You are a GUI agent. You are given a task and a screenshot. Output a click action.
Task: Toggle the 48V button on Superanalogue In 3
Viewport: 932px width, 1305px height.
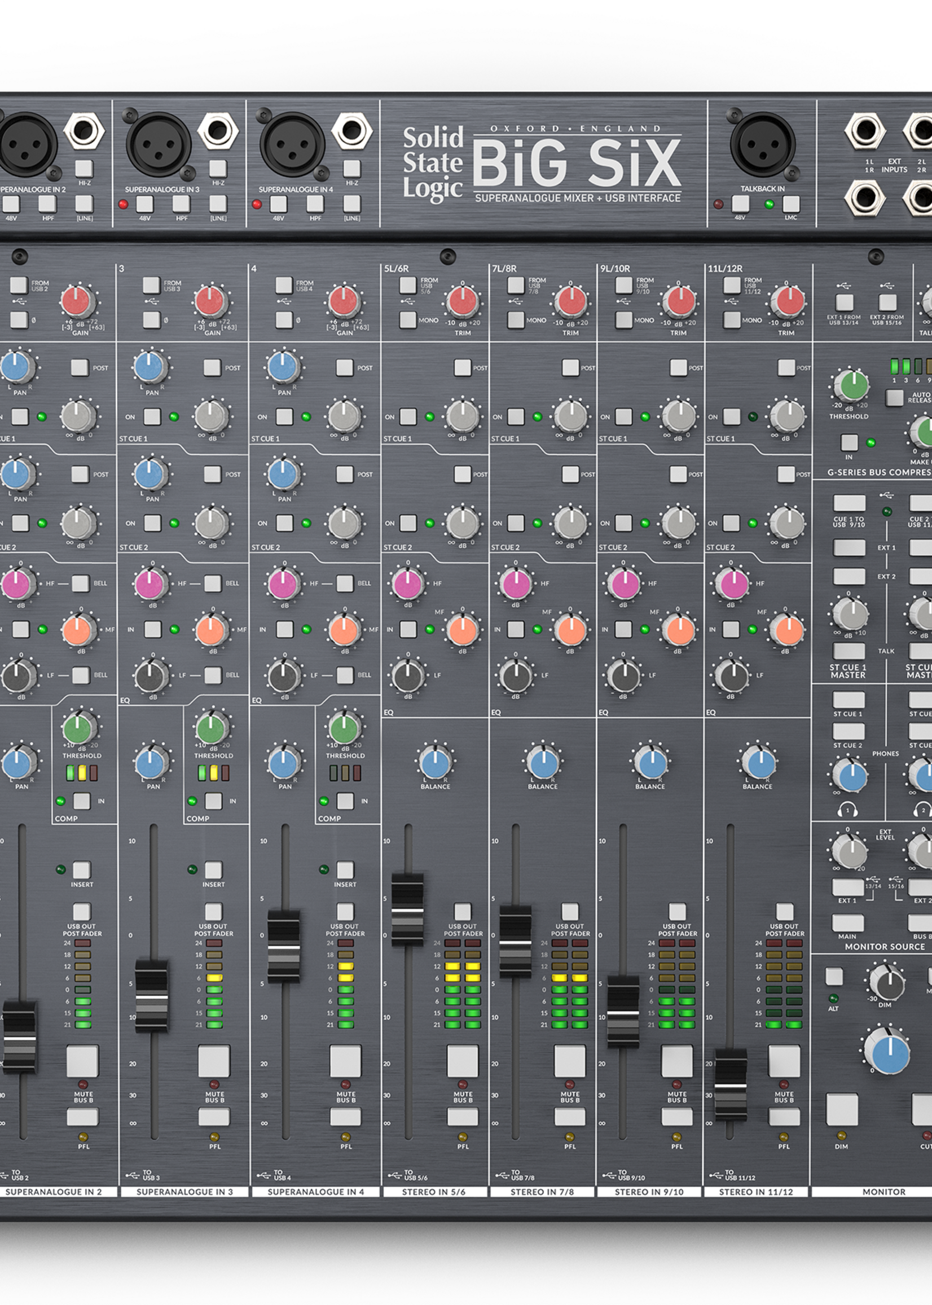click(144, 204)
